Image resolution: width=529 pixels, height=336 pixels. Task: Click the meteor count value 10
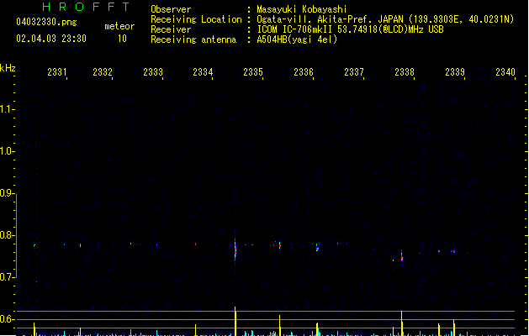(122, 39)
